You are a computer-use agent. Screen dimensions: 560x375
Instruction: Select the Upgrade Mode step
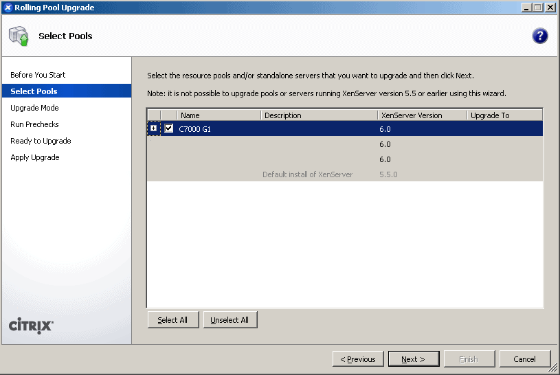point(34,108)
